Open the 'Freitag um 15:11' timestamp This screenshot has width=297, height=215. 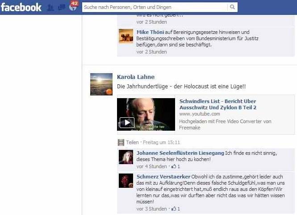coord(161,142)
